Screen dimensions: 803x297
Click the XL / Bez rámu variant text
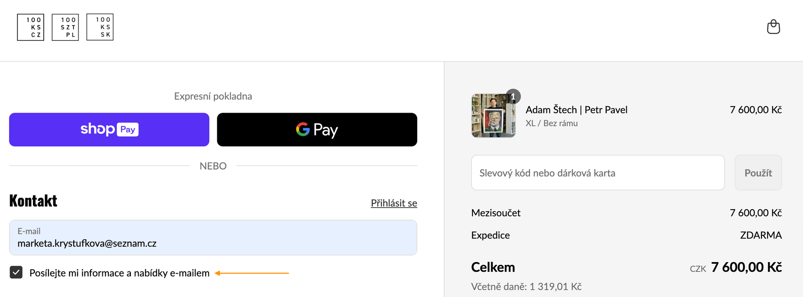tap(551, 123)
